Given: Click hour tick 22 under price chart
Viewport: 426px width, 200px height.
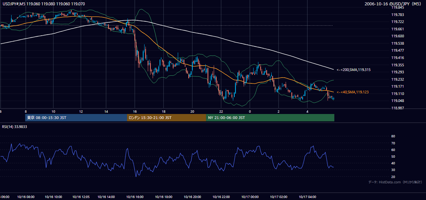Looking at the screenshot, I should pyautogui.click(x=221, y=111).
